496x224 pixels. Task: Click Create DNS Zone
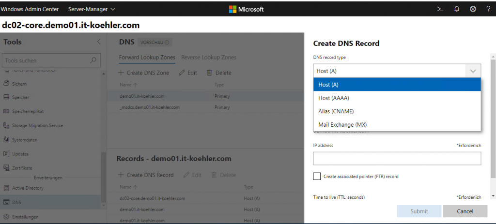(x=143, y=73)
